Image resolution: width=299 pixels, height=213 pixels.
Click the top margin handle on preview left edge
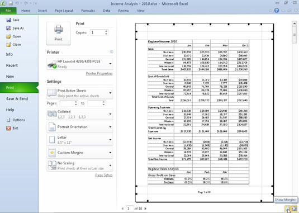[136, 39]
